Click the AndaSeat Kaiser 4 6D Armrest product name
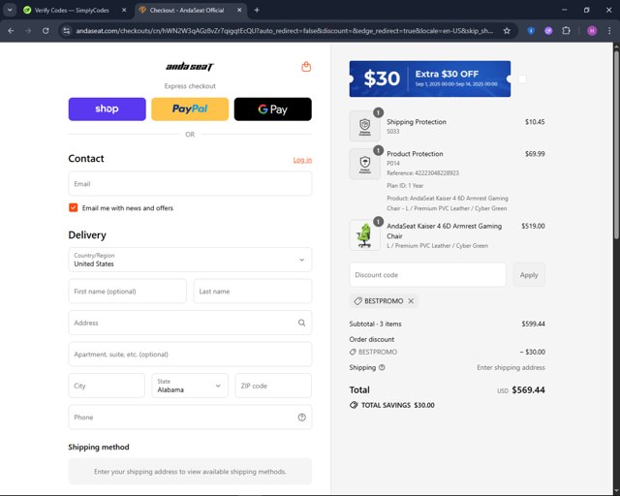Screen dimensions: 620x496 pyautogui.click(x=444, y=231)
